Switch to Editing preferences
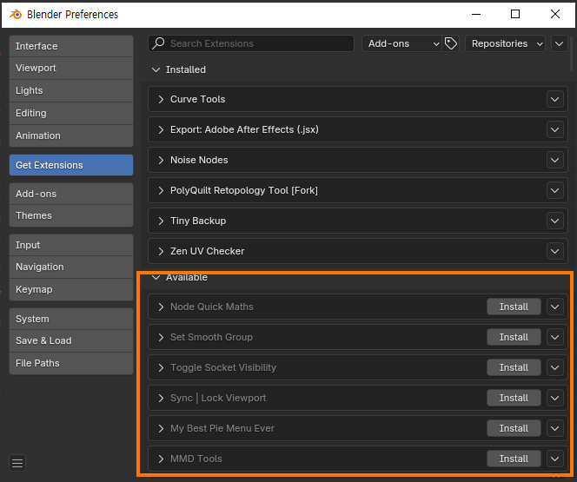Screen dimensions: 577x482 (71, 113)
